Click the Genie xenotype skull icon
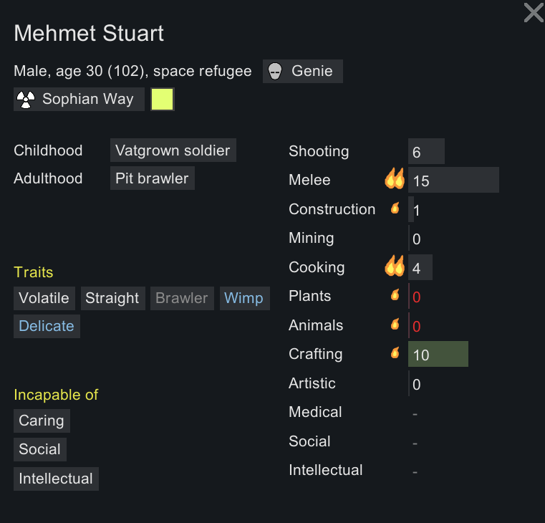545x523 pixels. (274, 72)
